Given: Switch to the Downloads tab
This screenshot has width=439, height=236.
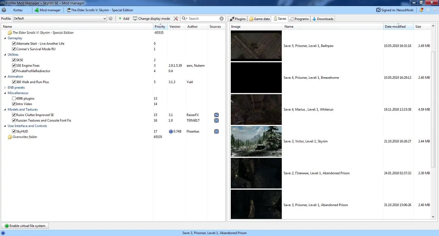Looking at the screenshot, I should coord(323,19).
